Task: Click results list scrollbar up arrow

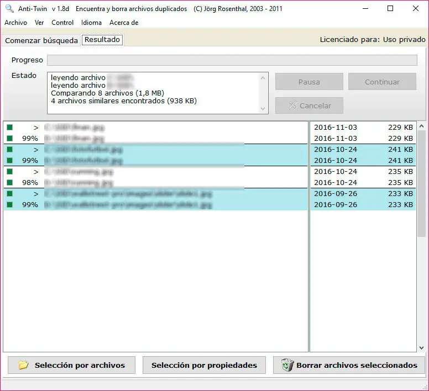Action: point(421,126)
